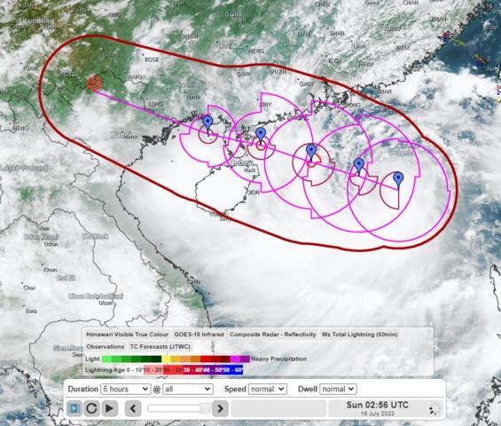Open the Duration 6 hours dropdown
The image size is (501, 426).
pos(126,389)
